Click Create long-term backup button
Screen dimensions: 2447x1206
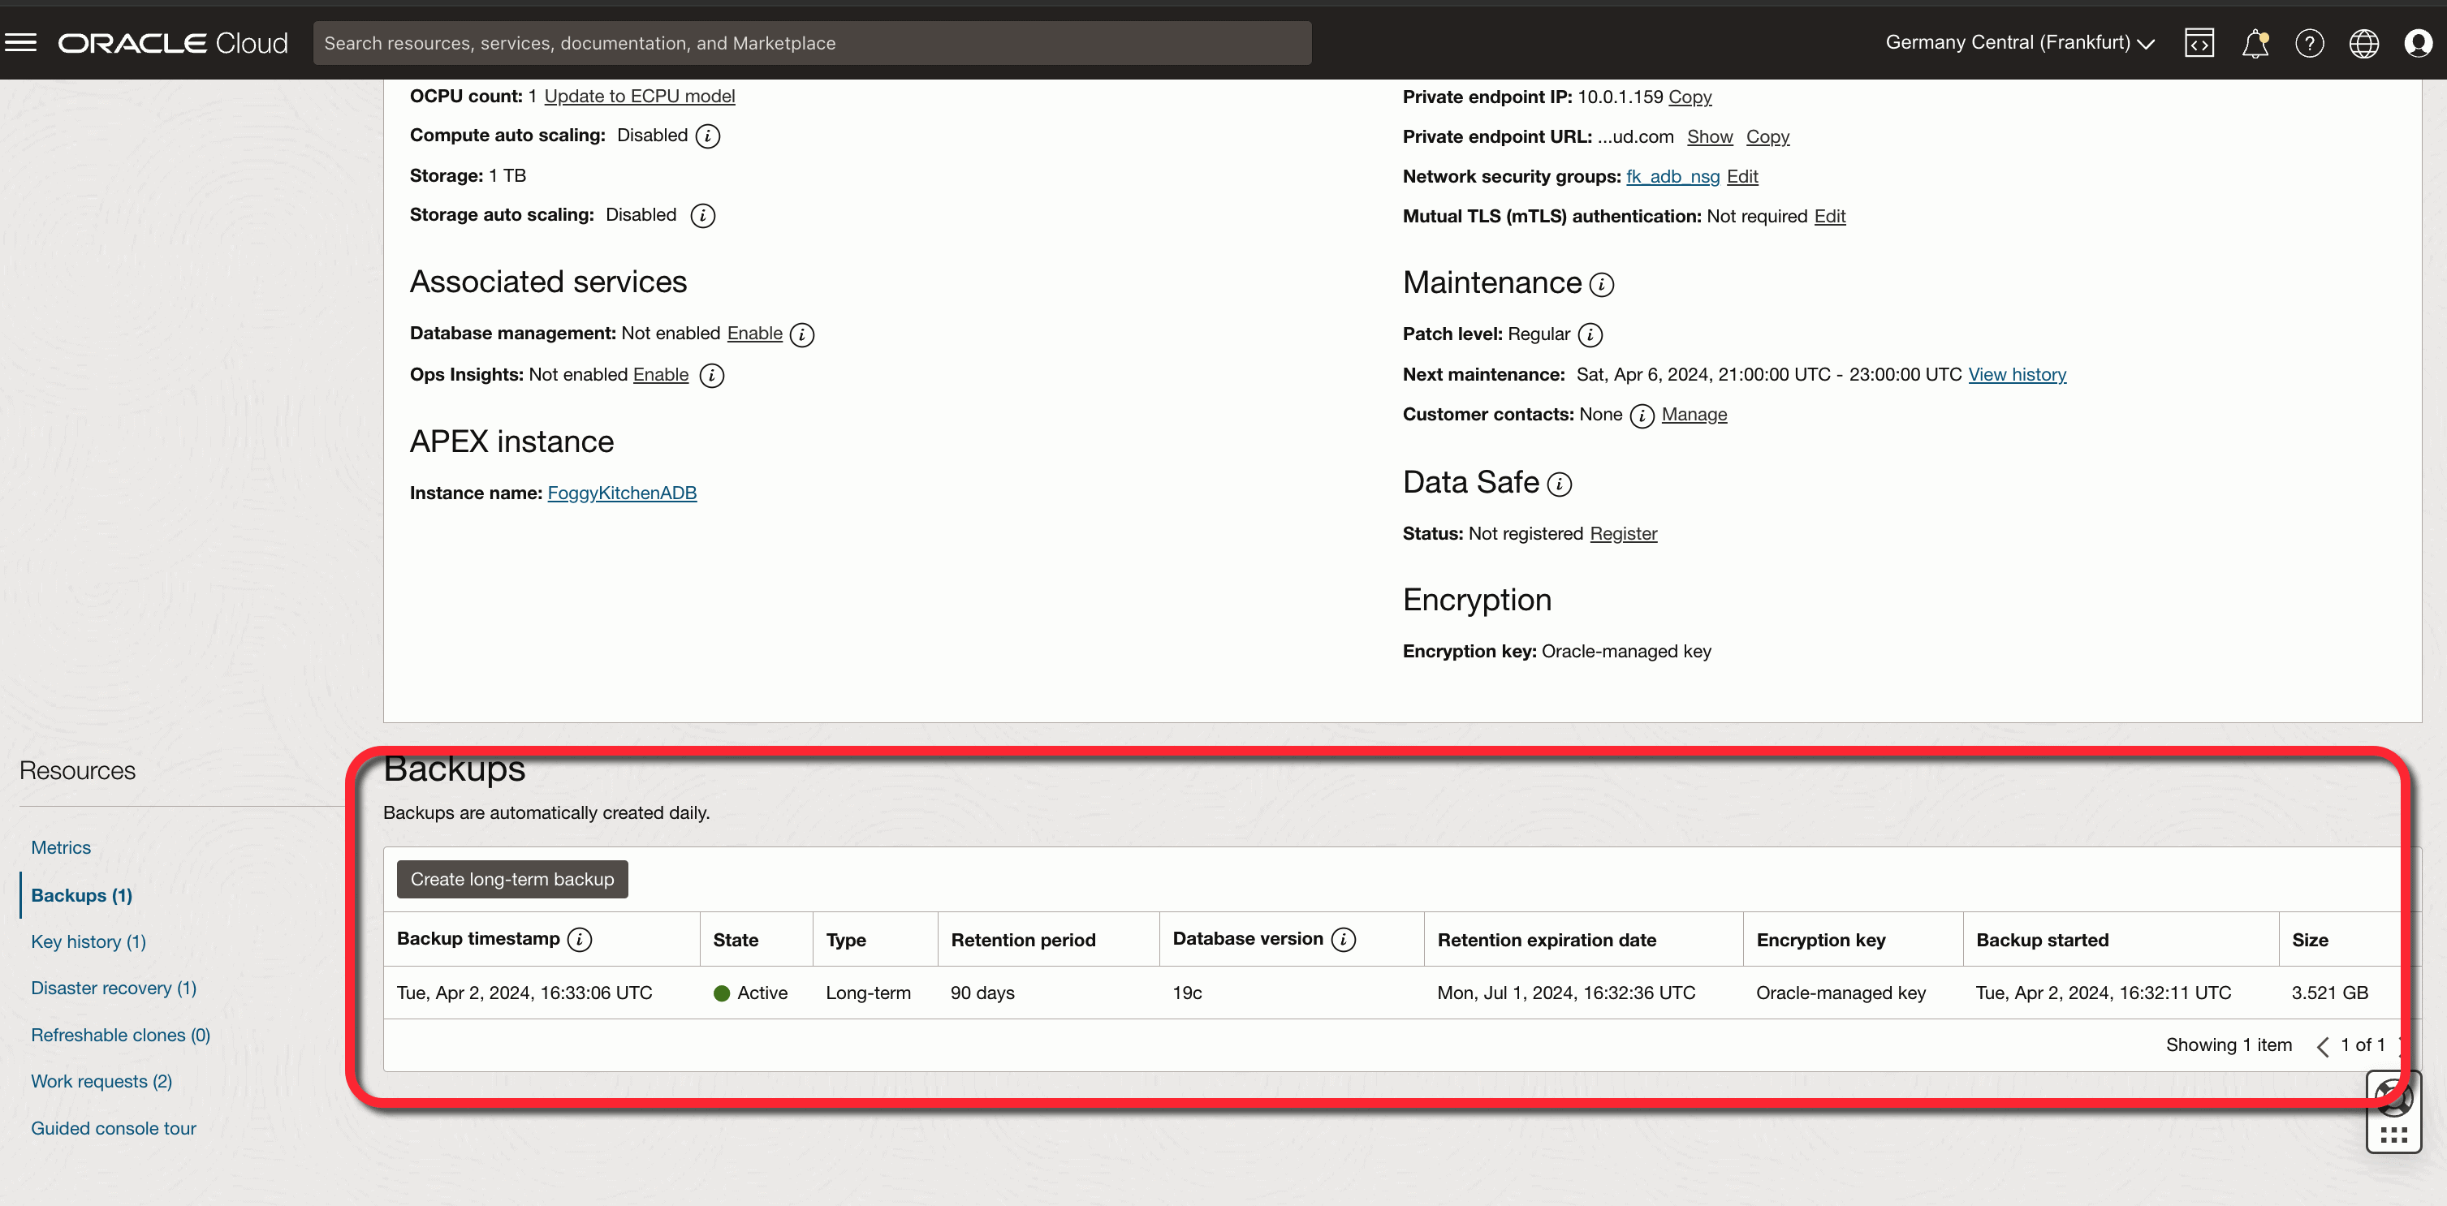[x=512, y=879]
